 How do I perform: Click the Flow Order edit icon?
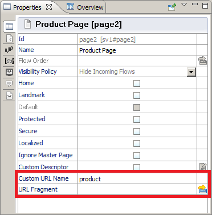(202, 61)
